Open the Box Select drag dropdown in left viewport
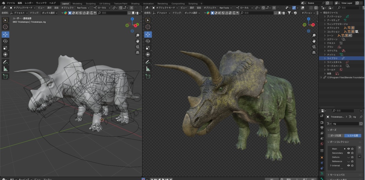The image size is (365, 180). 49,13
